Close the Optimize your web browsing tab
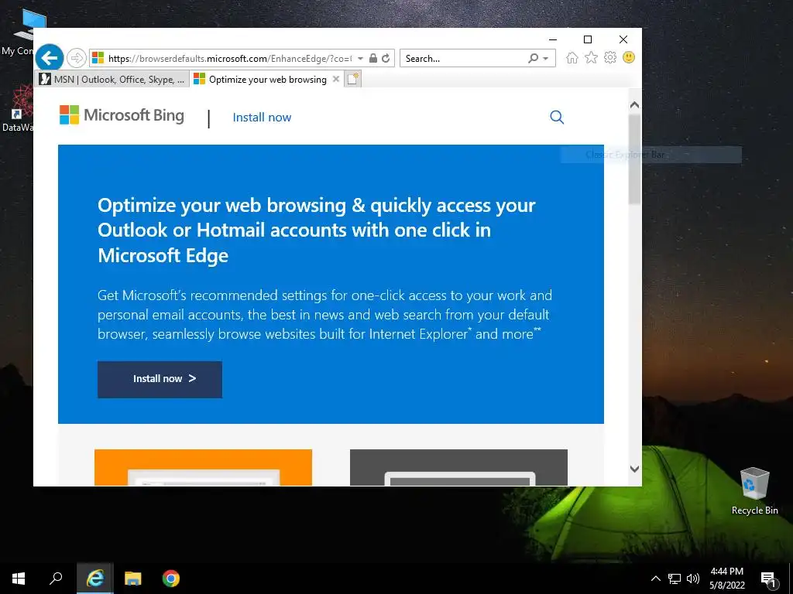Image resolution: width=793 pixels, height=594 pixels. click(x=336, y=79)
